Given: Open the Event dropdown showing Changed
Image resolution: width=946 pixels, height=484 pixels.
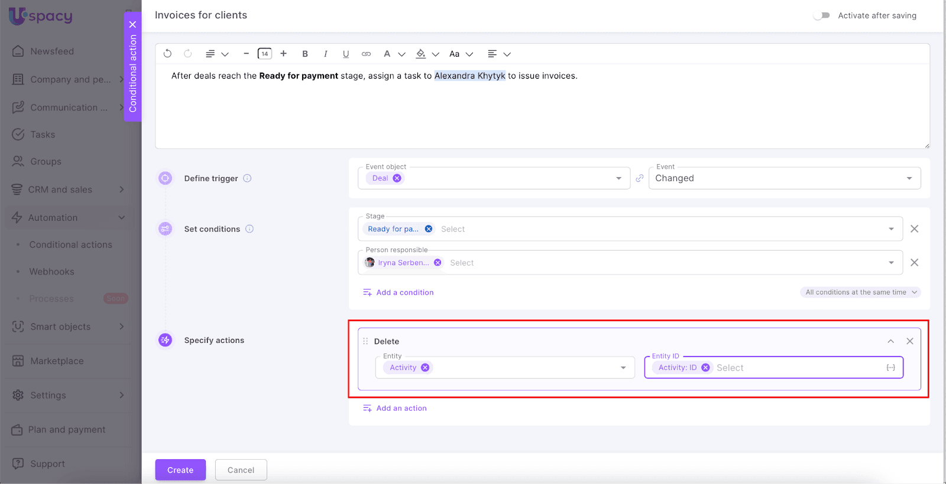Looking at the screenshot, I should point(784,178).
